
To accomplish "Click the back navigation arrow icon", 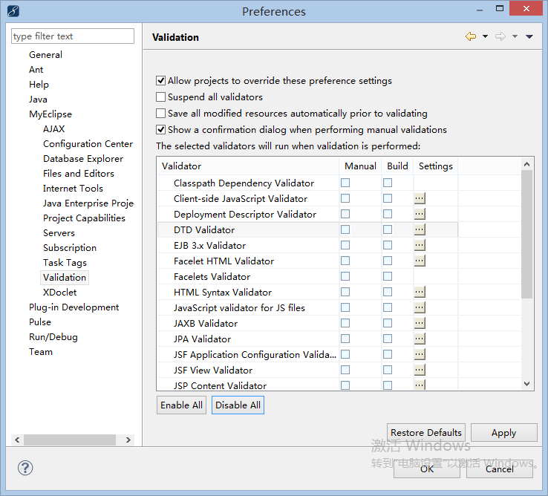I will tap(471, 36).
